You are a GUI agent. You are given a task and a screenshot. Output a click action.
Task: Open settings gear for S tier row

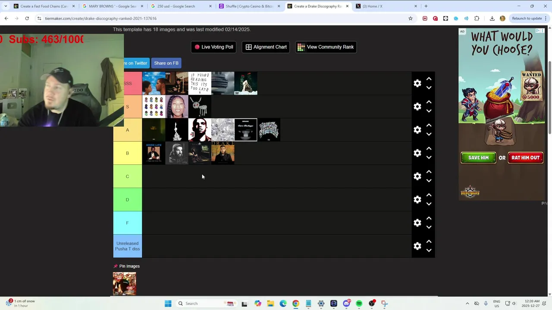[417, 106]
